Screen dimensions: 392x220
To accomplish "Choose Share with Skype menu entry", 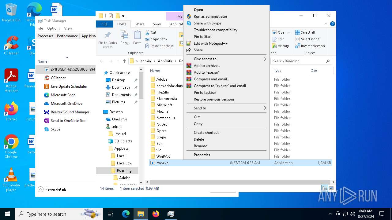I will coord(207,23).
